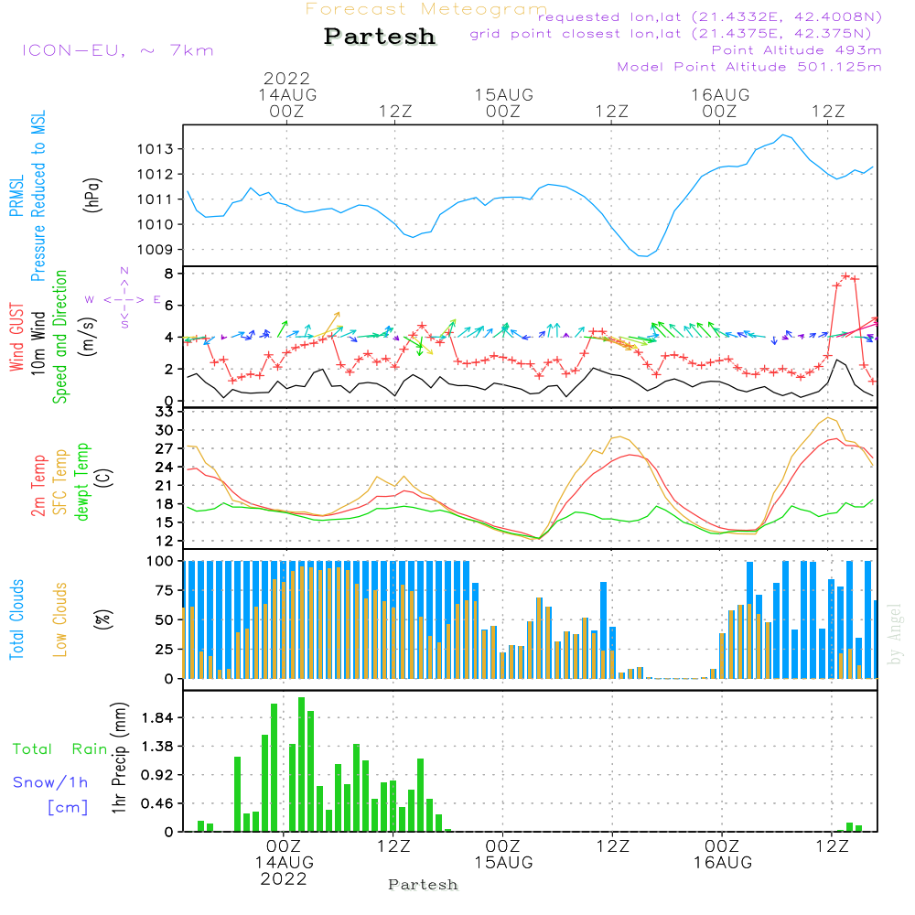Click the 1013 pressure axis tick
This screenshot has height=915, width=915.
click(156, 149)
